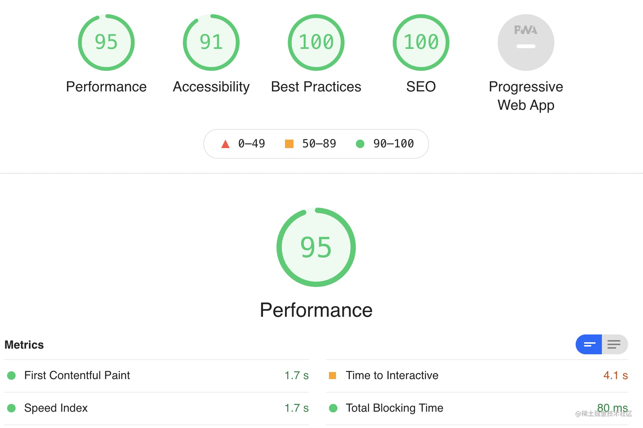Image resolution: width=643 pixels, height=428 pixels.
Task: Switch metrics to expanded description view
Action: click(x=615, y=344)
